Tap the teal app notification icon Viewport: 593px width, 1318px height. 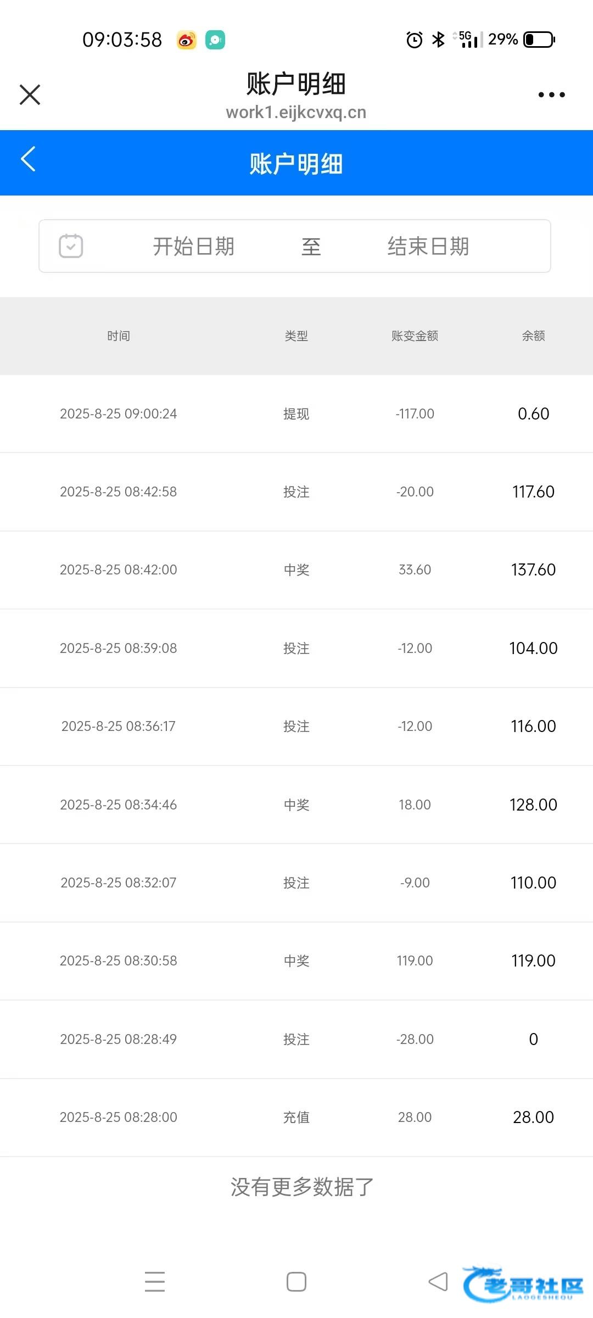(x=215, y=40)
